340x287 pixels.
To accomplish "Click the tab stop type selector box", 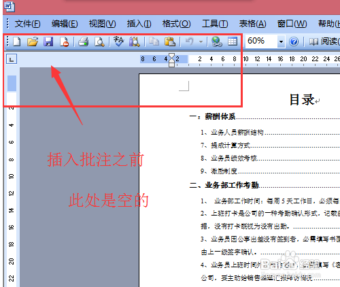I will pos(12,59).
